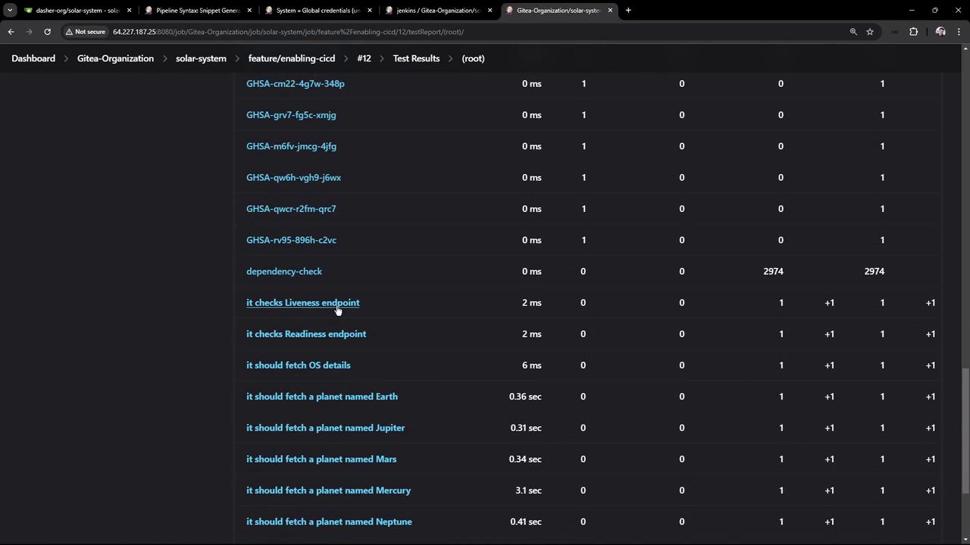Viewport: 970px width, 545px height.
Task: Open the tab search dropdown arrow
Action: pyautogui.click(x=10, y=11)
